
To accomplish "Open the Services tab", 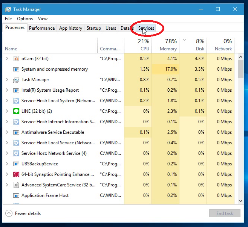I will pos(146,28).
